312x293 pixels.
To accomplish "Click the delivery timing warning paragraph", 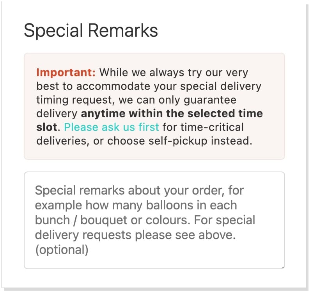I will coord(148,100).
